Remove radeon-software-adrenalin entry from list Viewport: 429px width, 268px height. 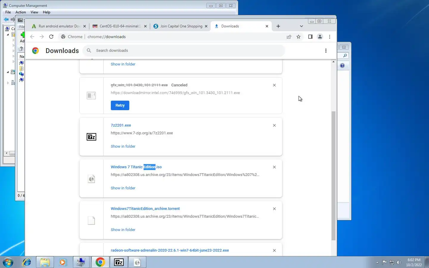tap(274, 250)
